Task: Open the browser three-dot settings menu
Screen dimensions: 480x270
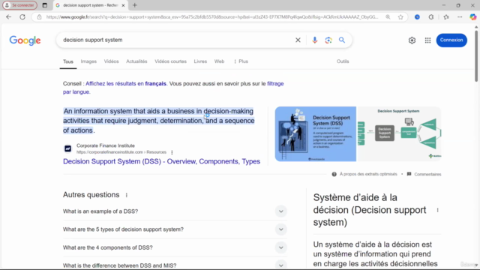Action: (460, 17)
